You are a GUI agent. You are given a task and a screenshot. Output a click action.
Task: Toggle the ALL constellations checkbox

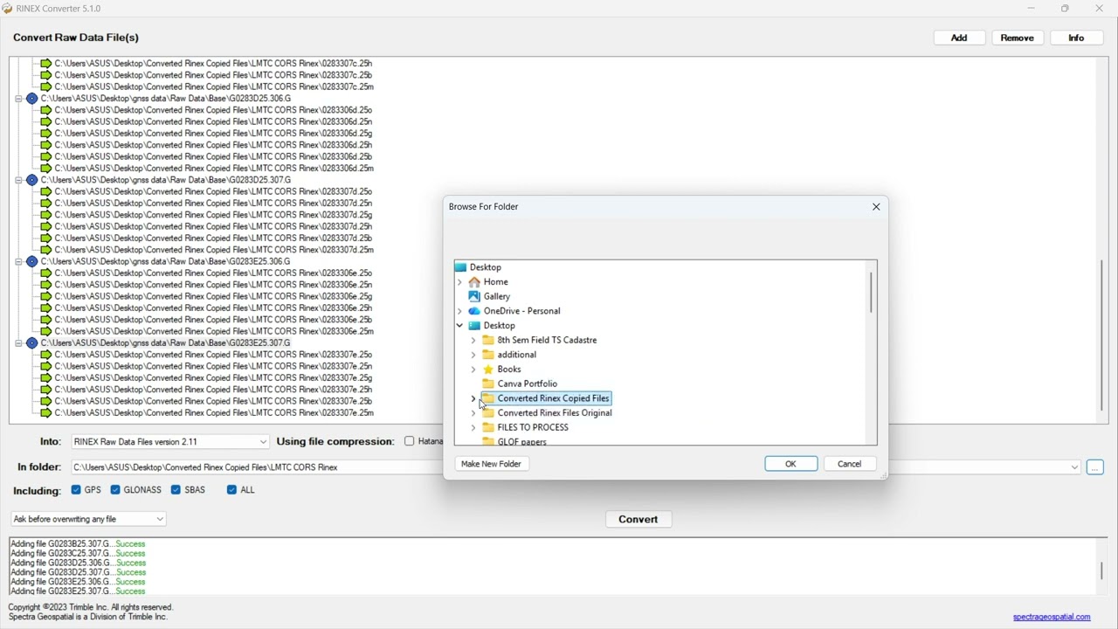pyautogui.click(x=231, y=490)
